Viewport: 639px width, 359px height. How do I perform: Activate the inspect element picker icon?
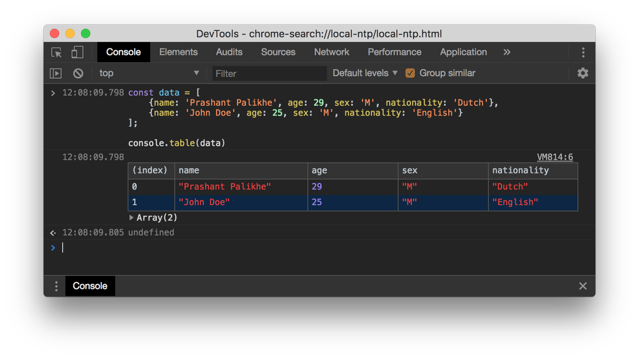pos(56,52)
